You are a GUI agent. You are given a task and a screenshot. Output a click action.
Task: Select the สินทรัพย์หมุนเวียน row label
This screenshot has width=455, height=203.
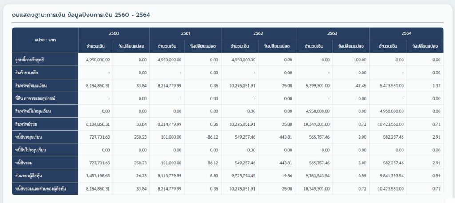31,85
